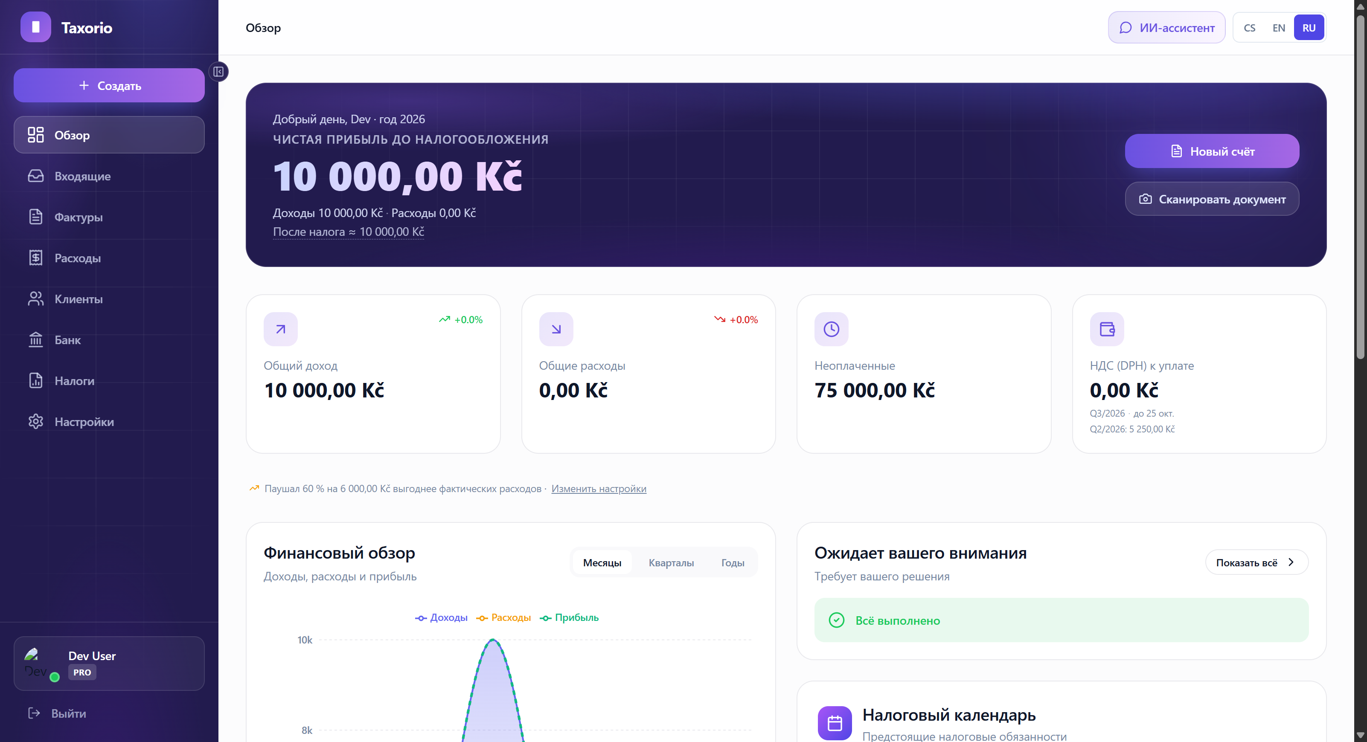Open the Банк bank icon
This screenshot has height=742, width=1367.
(x=35, y=340)
